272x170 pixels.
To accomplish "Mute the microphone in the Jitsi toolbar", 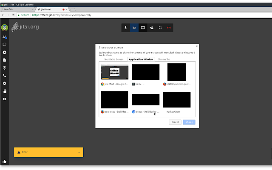I will (x=126, y=28).
